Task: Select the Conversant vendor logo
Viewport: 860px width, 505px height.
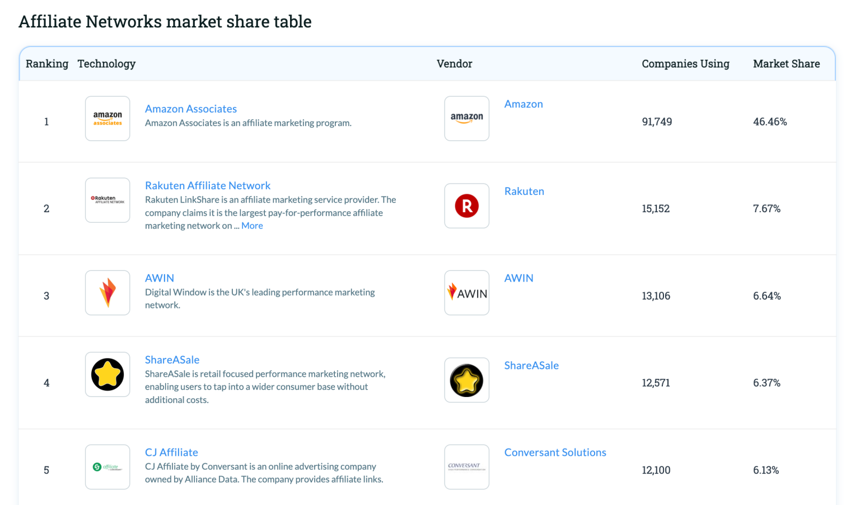Action: click(x=466, y=466)
